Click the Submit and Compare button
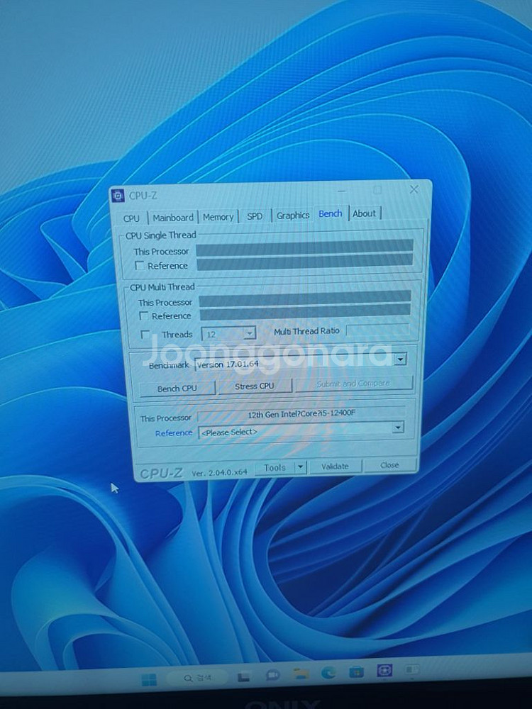The height and width of the screenshot is (709, 532). point(353,384)
